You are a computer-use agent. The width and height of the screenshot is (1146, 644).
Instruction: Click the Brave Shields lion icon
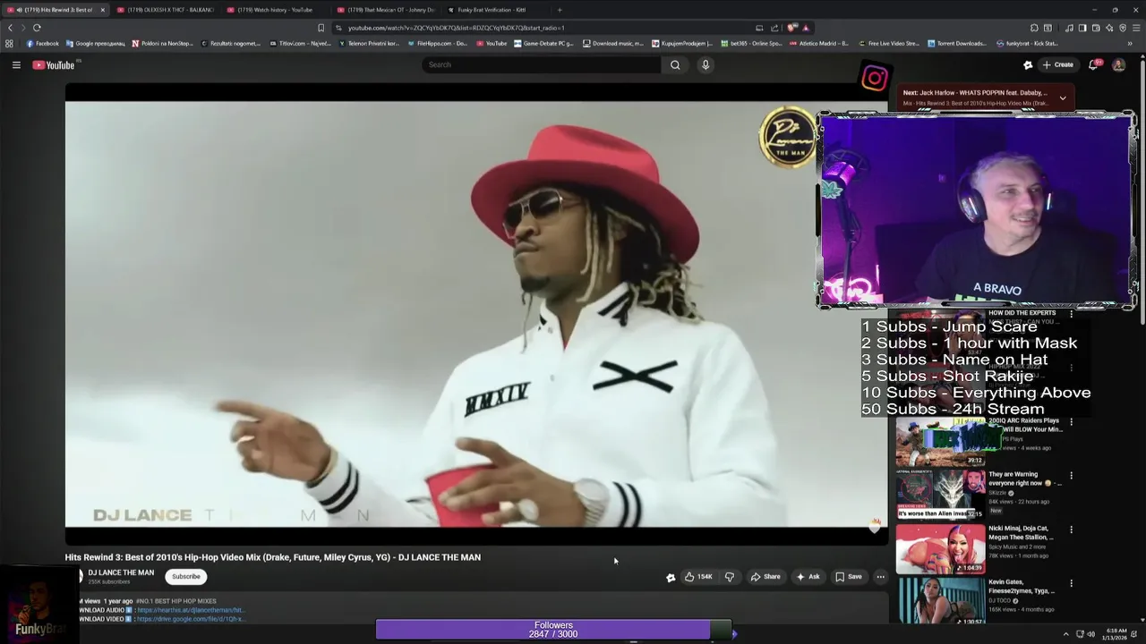pyautogui.click(x=791, y=28)
